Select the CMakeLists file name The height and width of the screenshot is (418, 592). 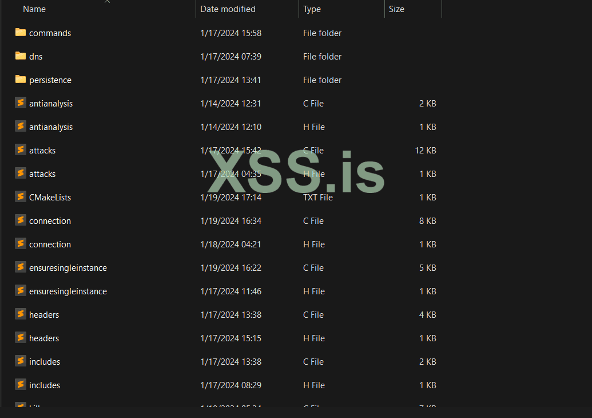[x=50, y=198]
